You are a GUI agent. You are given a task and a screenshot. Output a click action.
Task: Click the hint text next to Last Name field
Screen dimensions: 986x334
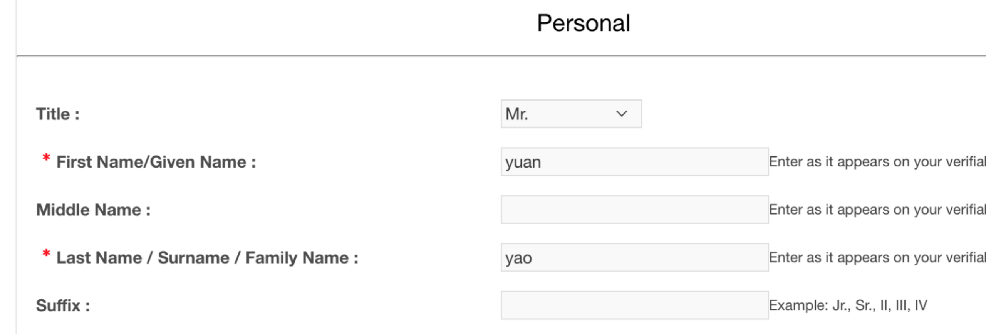click(877, 257)
